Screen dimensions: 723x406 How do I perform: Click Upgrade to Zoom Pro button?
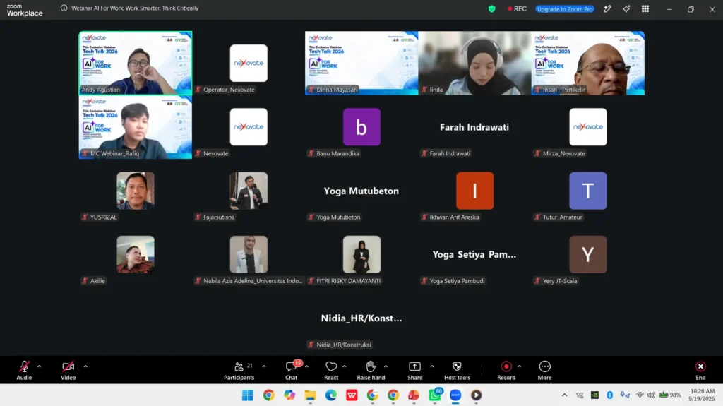(565, 8)
